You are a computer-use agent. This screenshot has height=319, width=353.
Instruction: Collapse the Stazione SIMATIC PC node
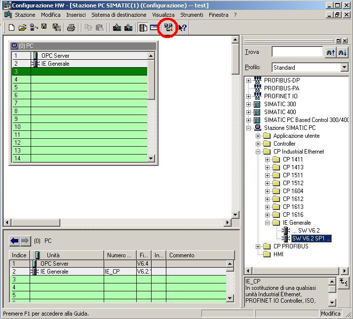coord(248,128)
